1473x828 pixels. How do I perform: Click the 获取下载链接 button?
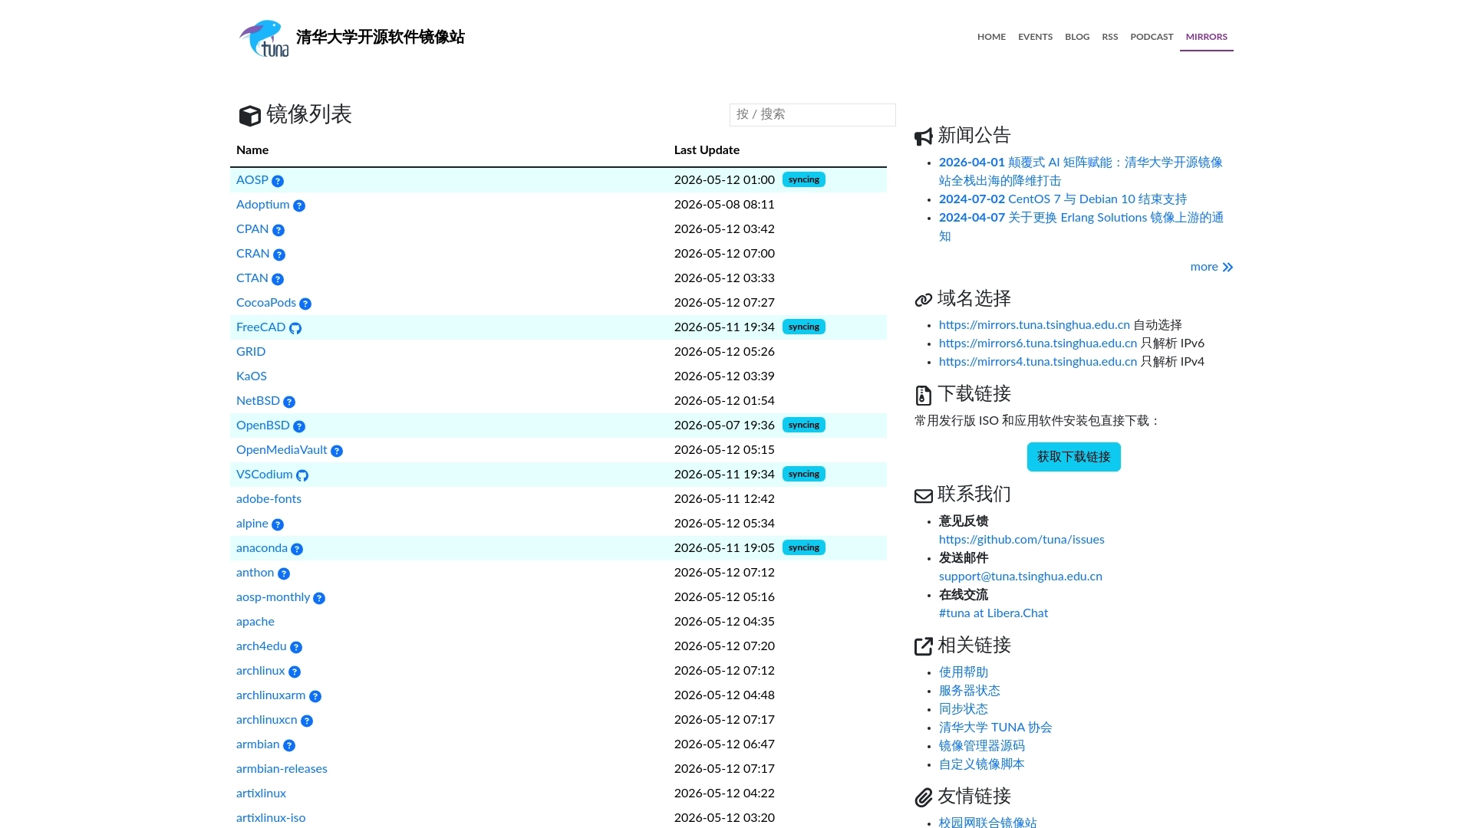(1073, 457)
